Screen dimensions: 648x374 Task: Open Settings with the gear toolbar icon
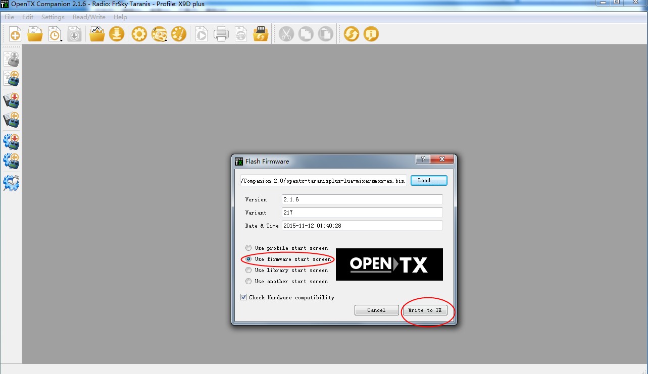click(139, 34)
